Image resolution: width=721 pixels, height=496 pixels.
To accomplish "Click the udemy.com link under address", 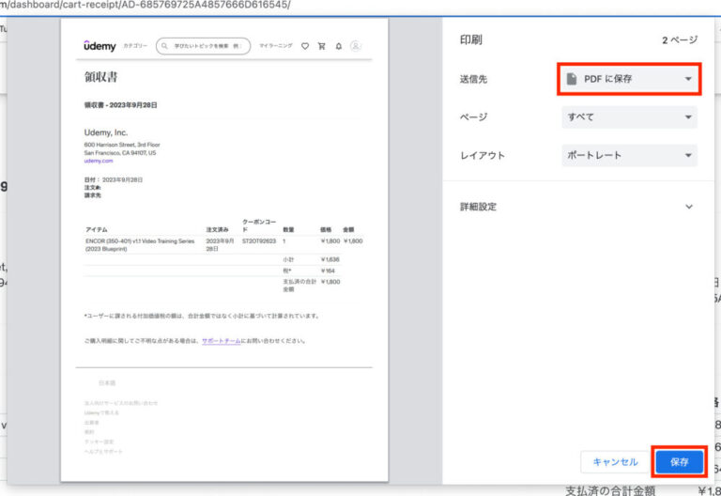I will 98,161.
